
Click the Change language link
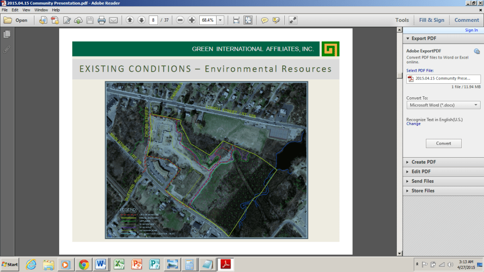(x=413, y=124)
